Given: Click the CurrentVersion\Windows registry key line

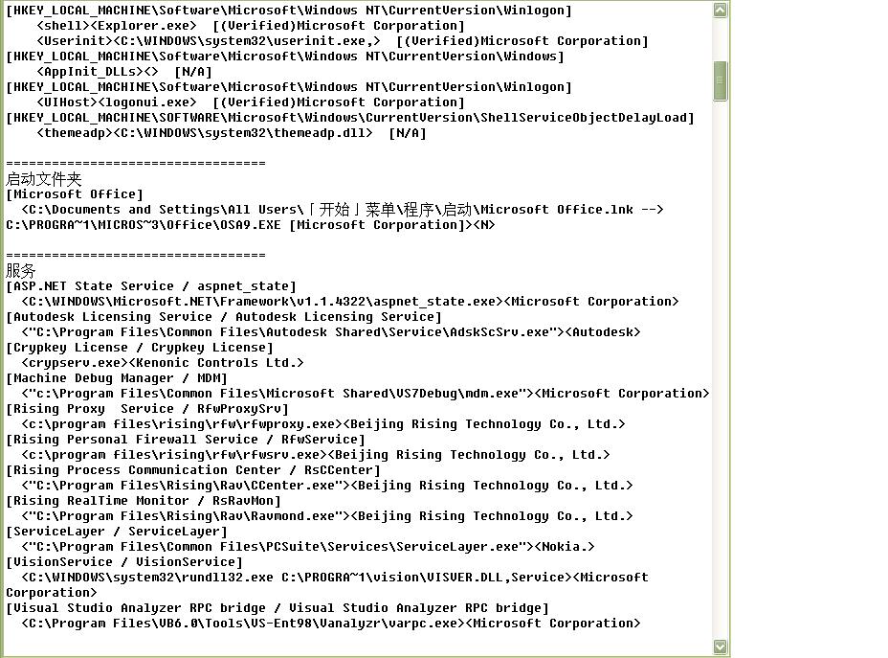Looking at the screenshot, I should (285, 57).
